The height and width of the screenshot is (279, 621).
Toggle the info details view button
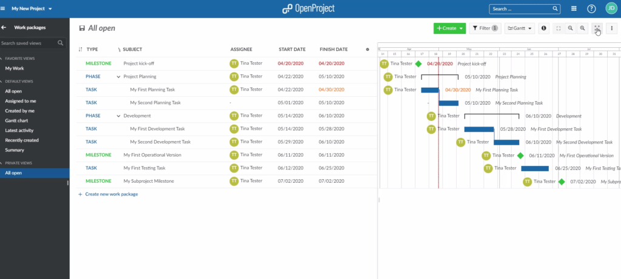click(x=544, y=28)
